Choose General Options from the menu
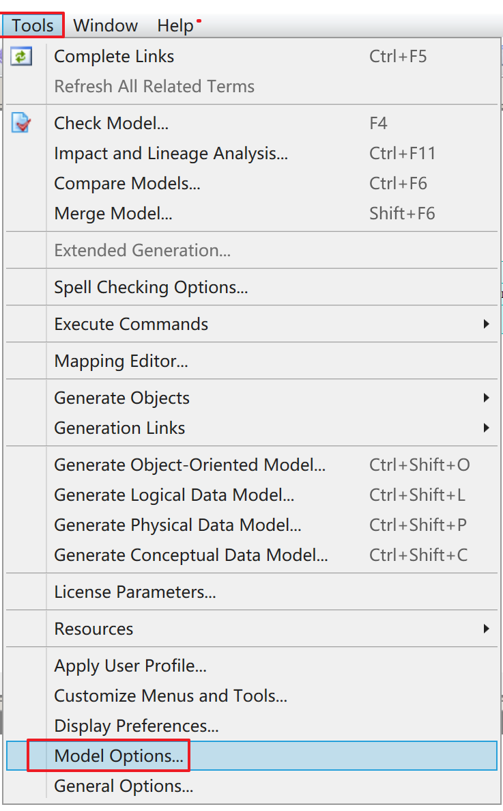Image resolution: width=503 pixels, height=811 pixels. point(124,786)
